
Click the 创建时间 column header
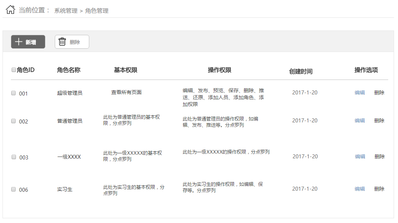pos(301,72)
